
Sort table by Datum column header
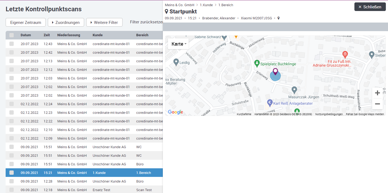coord(26,35)
